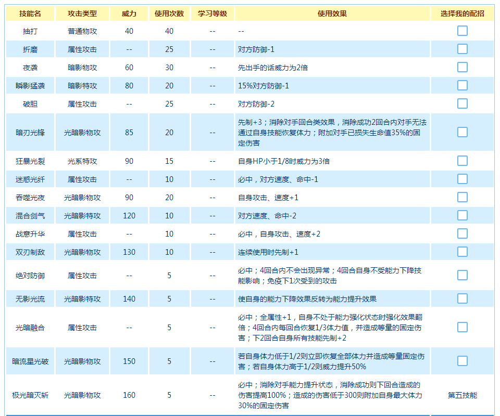The height and width of the screenshot is (416, 500).
Task: Select the 混合剑气 skill checkbox
Action: (x=462, y=215)
